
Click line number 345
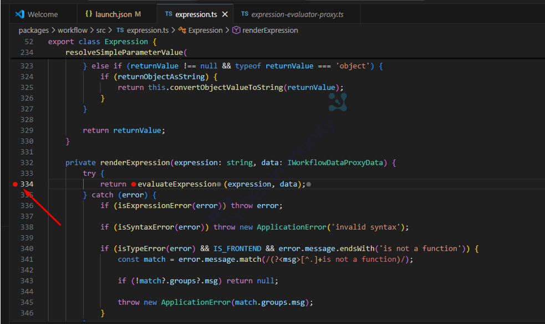pos(27,302)
